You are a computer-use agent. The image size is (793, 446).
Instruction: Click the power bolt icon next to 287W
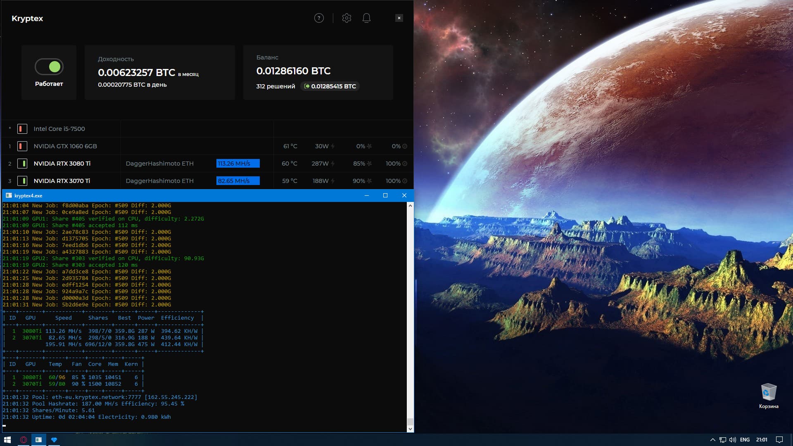pyautogui.click(x=333, y=164)
